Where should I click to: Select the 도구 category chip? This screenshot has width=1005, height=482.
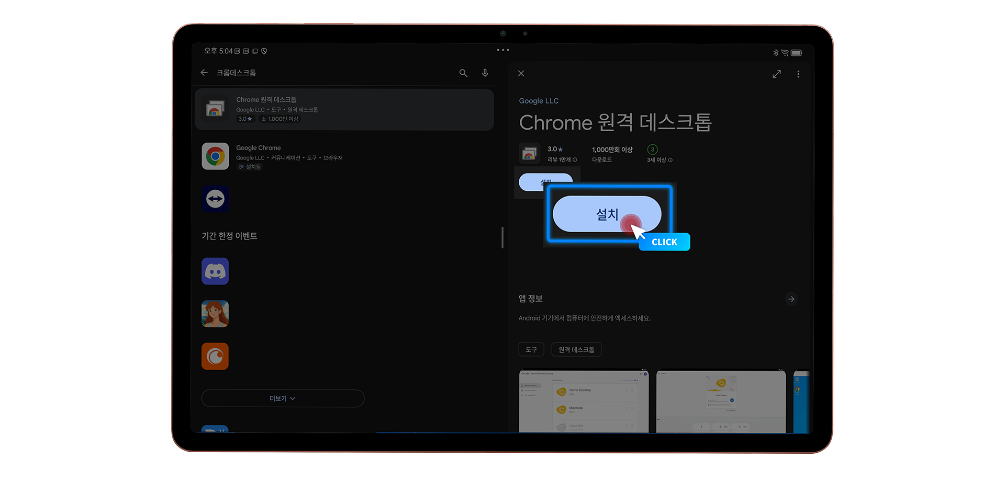click(531, 350)
